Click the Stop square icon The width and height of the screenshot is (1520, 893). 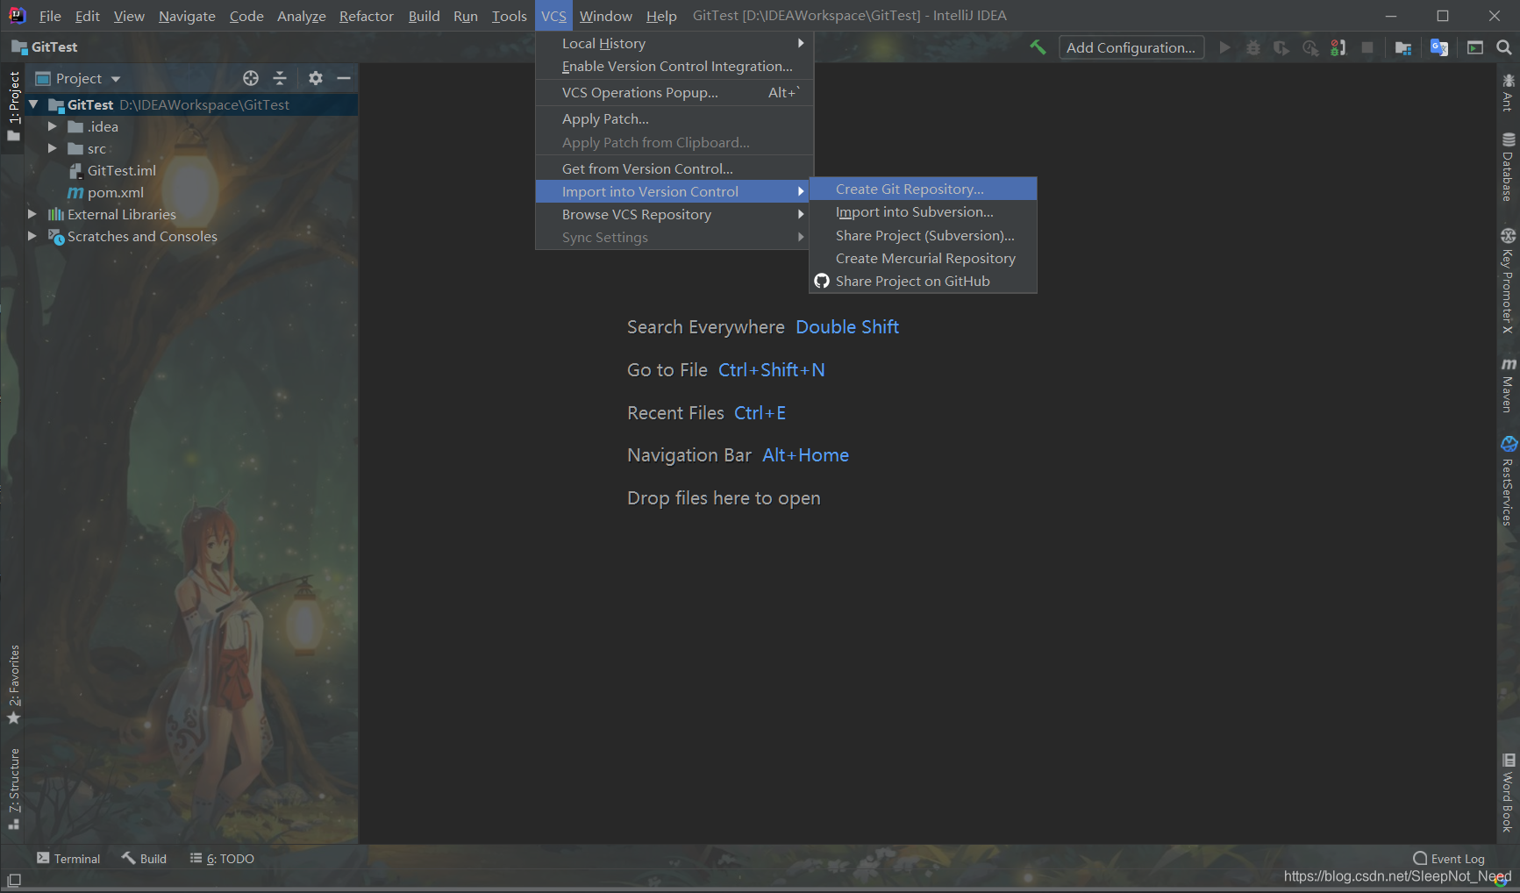pyautogui.click(x=1367, y=47)
